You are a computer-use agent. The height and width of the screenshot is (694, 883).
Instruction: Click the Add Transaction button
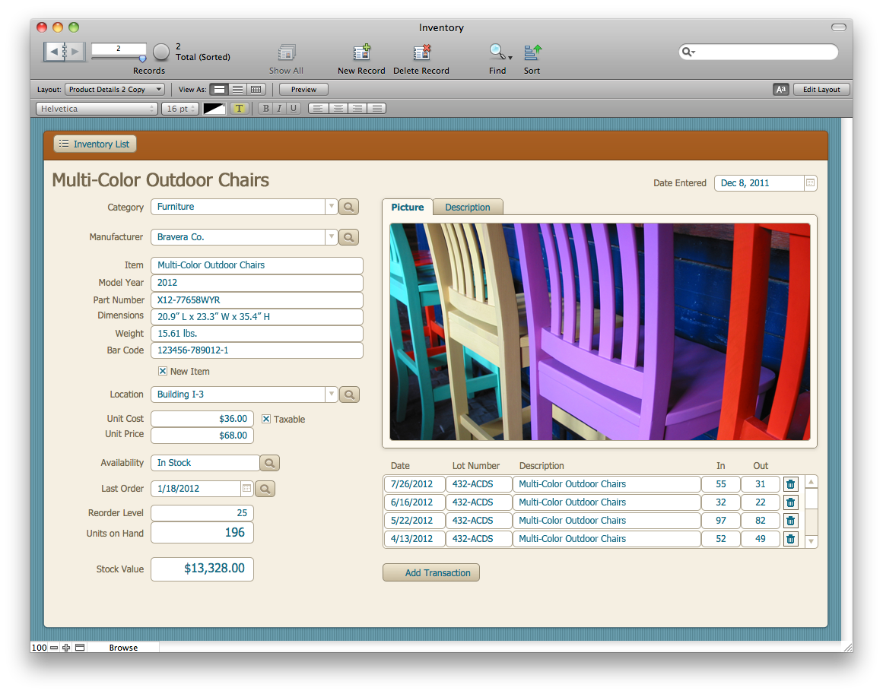(431, 573)
